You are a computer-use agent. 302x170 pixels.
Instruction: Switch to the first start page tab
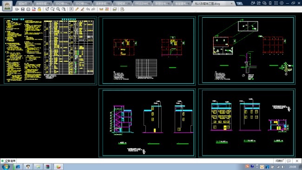point(24,4)
